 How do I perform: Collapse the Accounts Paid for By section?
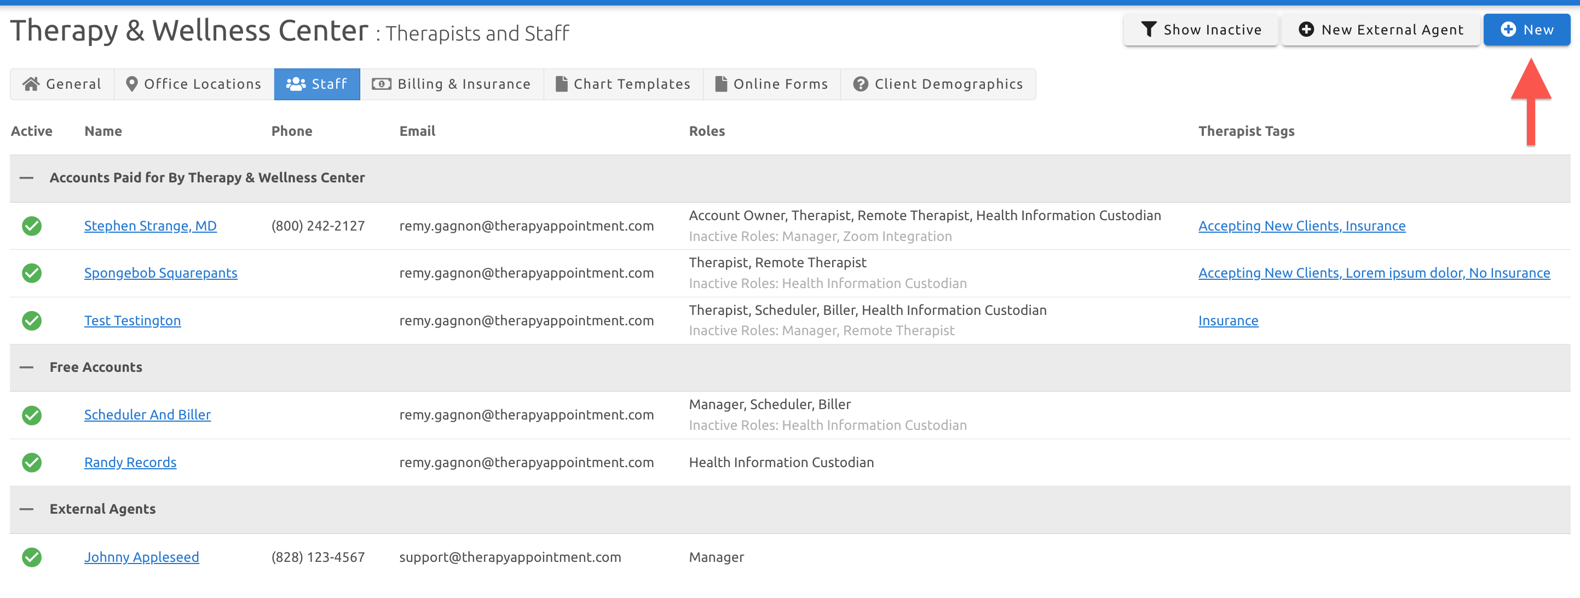pyautogui.click(x=26, y=178)
